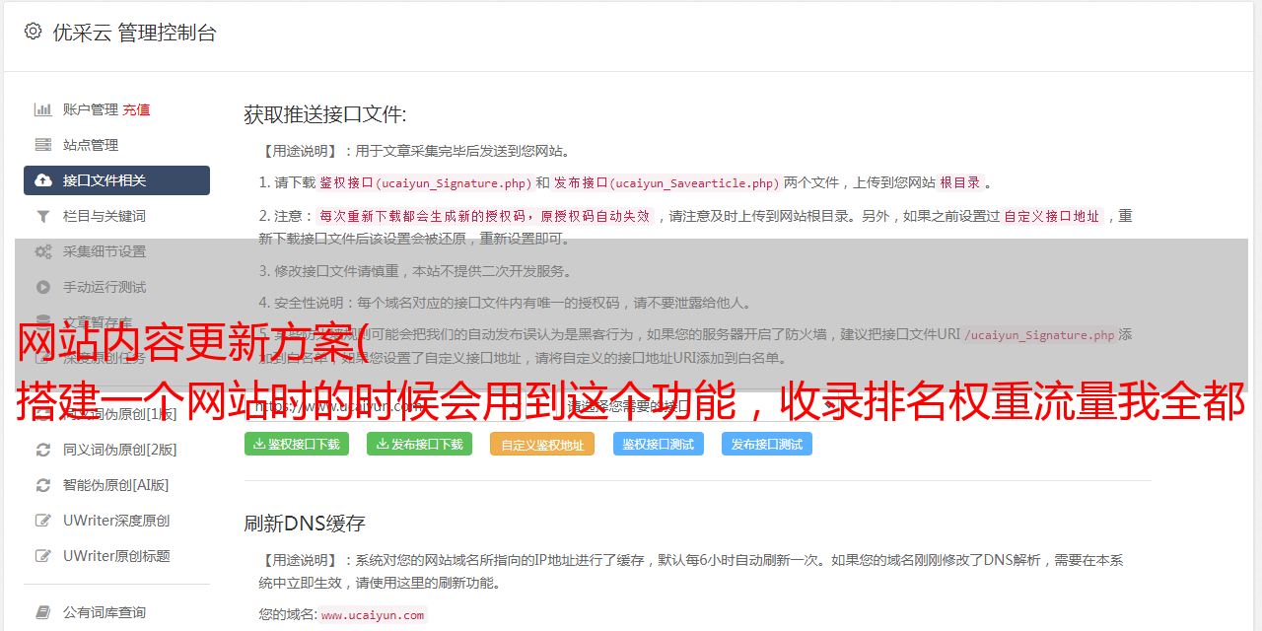Click the highlighted 根目录 text

click(960, 182)
